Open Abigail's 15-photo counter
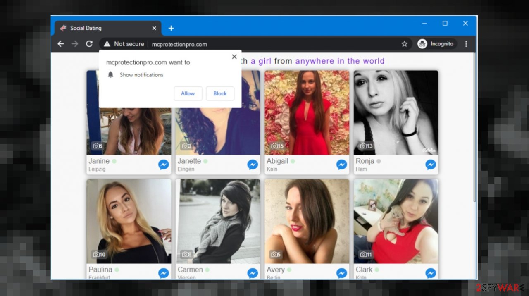 point(277,146)
